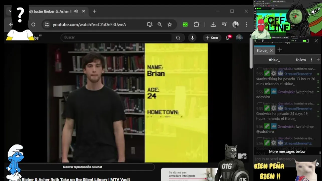Close the panel with the X above chat tabs
This screenshot has width=322, height=181.
[x=316, y=41]
